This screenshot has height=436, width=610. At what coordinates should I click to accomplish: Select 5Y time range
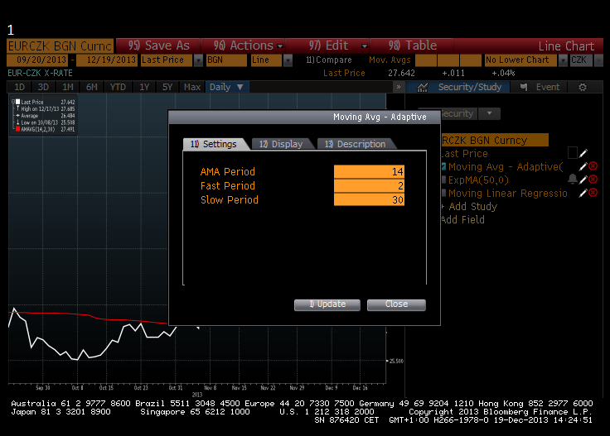(x=167, y=87)
